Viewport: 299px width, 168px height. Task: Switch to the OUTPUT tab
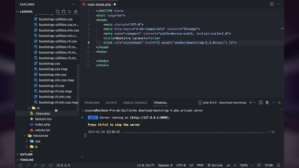click(111, 103)
